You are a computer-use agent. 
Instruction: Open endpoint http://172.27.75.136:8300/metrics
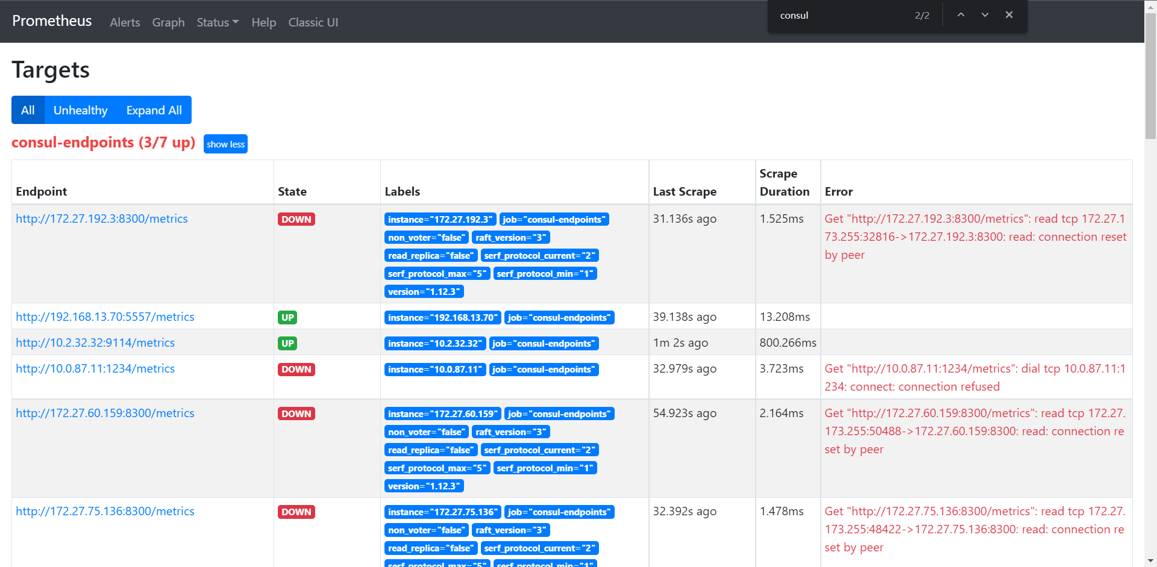(x=105, y=511)
